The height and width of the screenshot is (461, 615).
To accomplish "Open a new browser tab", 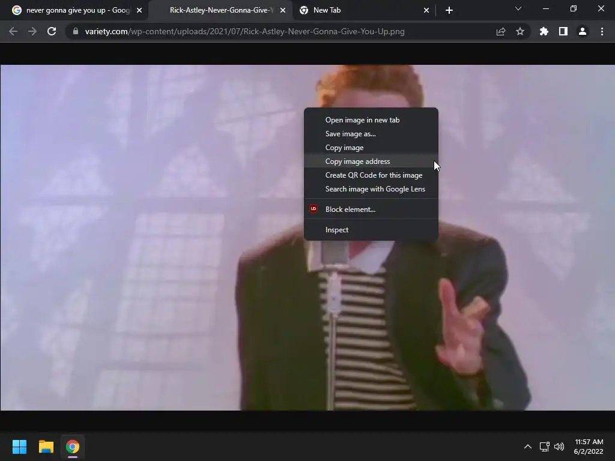I will click(x=449, y=10).
